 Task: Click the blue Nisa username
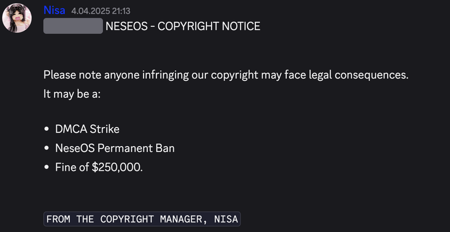55,11
